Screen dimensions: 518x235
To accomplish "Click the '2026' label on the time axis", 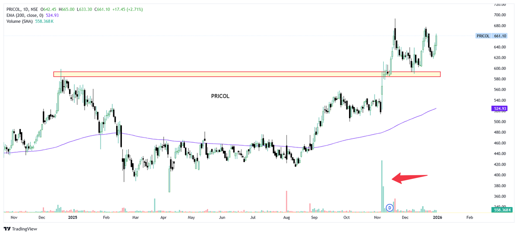I will pyautogui.click(x=437, y=217).
